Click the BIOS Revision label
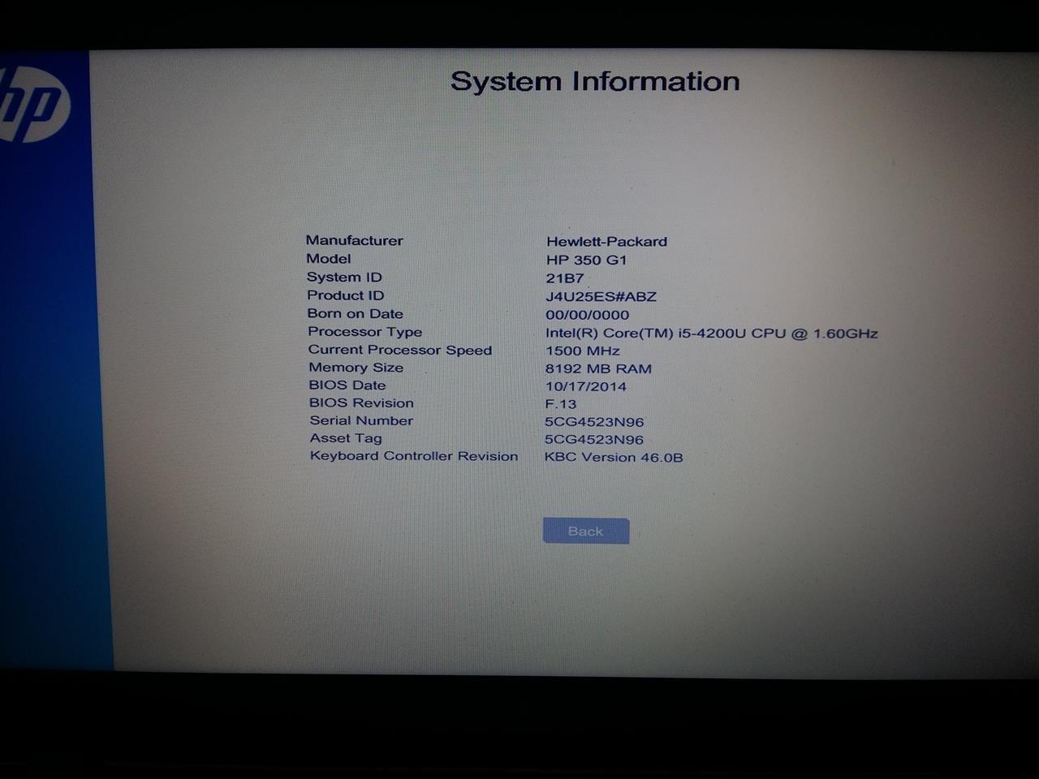Image resolution: width=1039 pixels, height=779 pixels. coord(361,402)
